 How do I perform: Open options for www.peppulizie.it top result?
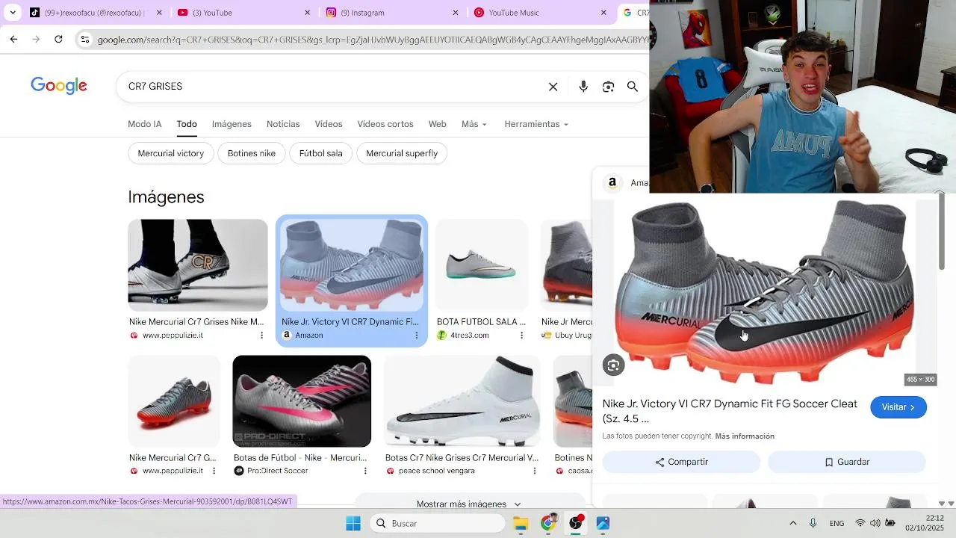[261, 336]
